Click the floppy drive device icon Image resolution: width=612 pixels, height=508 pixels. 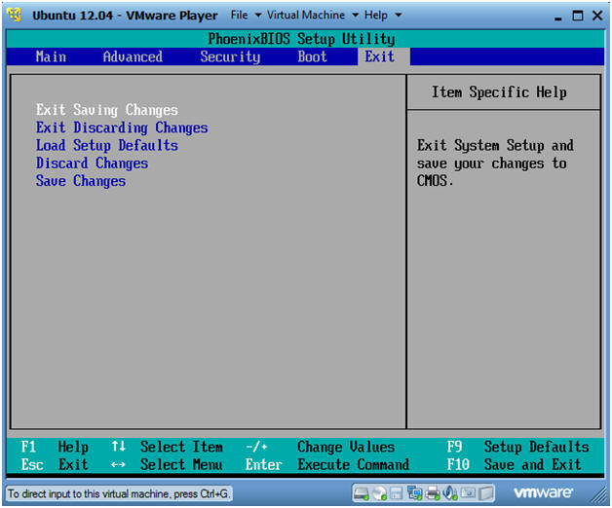click(397, 493)
